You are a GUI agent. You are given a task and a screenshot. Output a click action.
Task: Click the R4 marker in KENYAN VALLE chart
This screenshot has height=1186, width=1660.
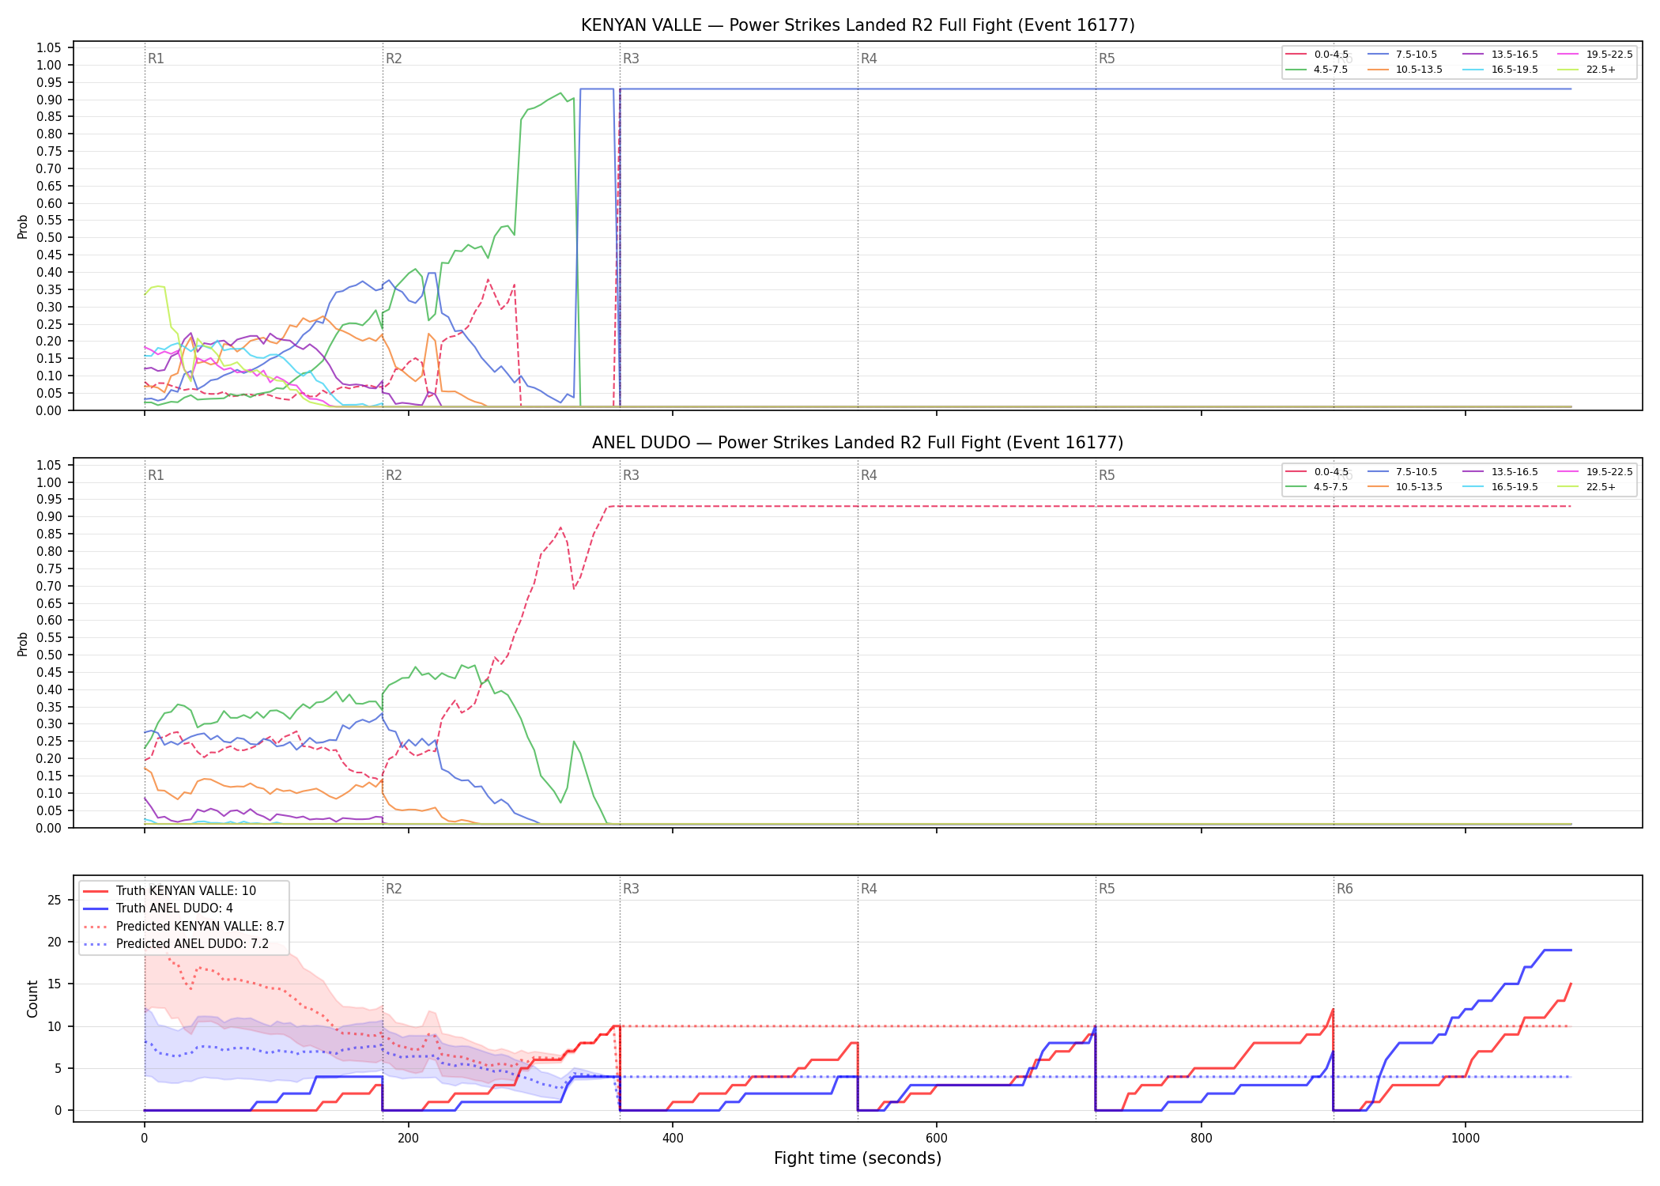(869, 59)
